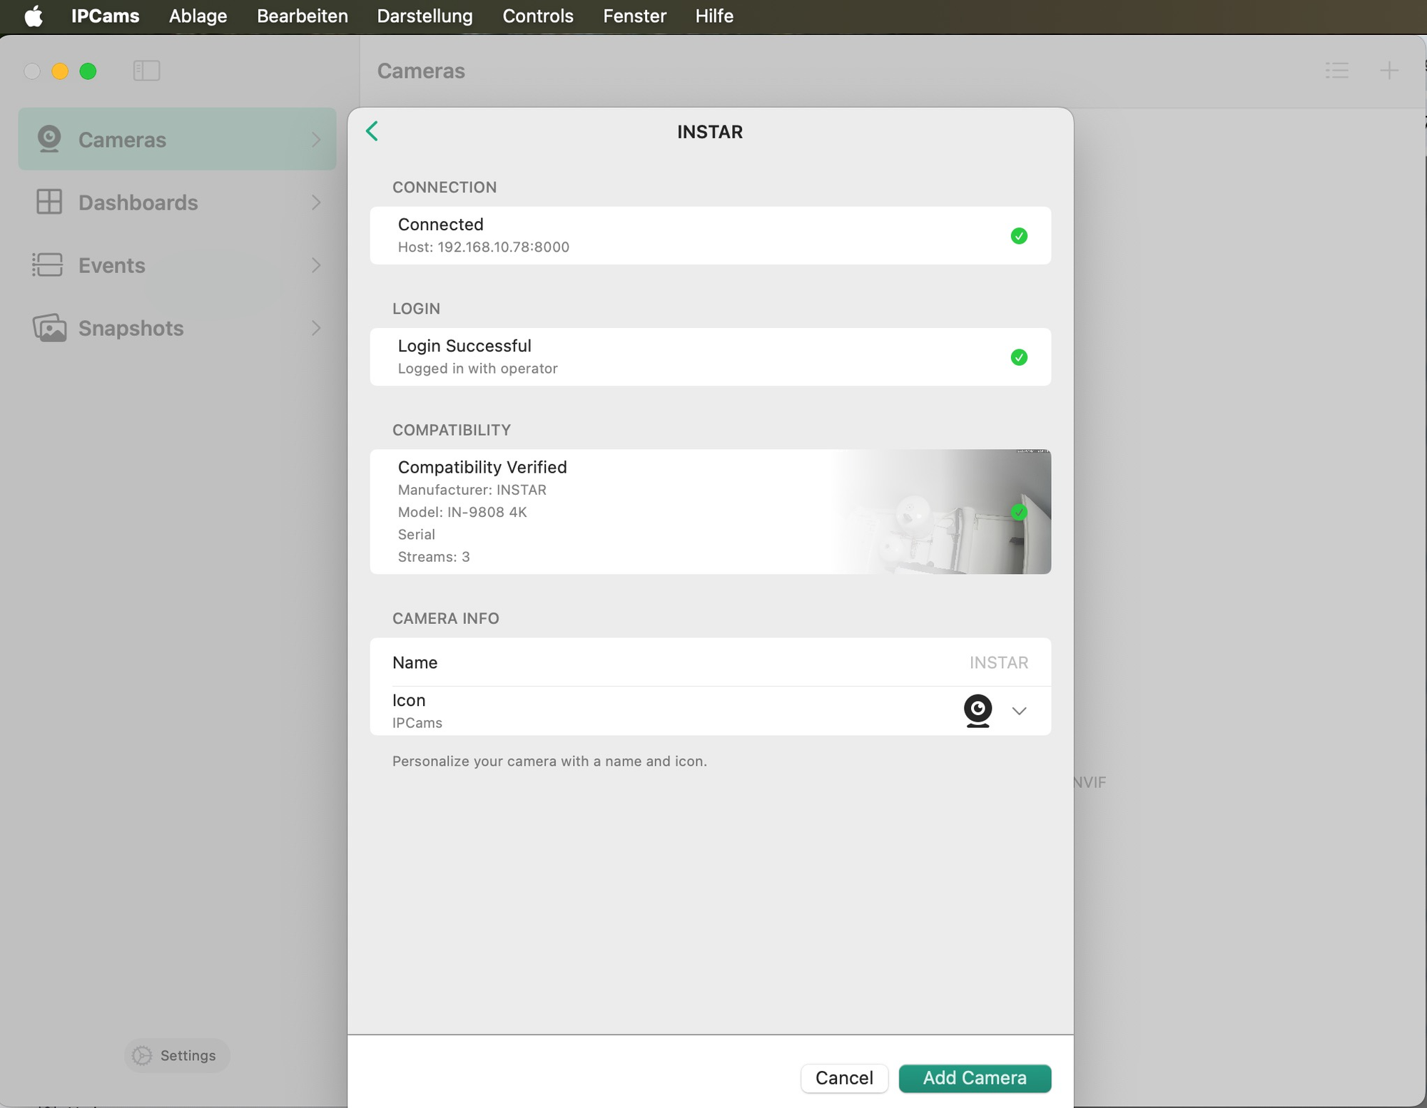Click the Settings gear button
1427x1108 pixels.
(176, 1055)
